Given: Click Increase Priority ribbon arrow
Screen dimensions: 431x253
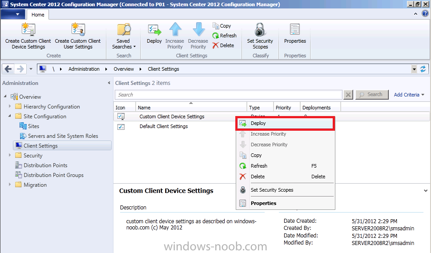Looking at the screenshot, I should pyautogui.click(x=175, y=29).
